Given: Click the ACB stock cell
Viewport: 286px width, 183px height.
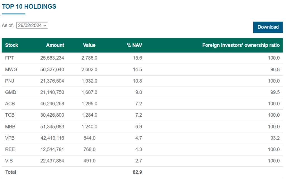Looking at the screenshot, I should click(x=10, y=104).
